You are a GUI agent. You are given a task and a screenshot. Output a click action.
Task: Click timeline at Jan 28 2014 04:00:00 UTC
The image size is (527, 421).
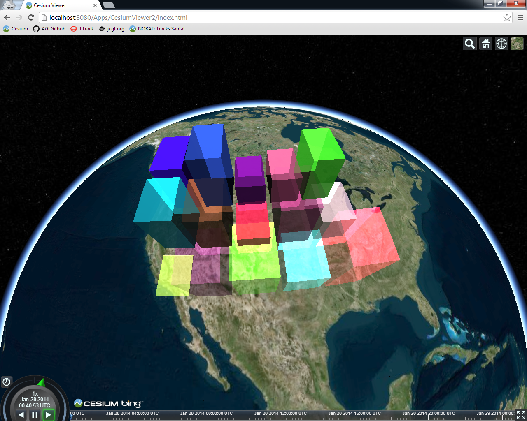coord(132,414)
